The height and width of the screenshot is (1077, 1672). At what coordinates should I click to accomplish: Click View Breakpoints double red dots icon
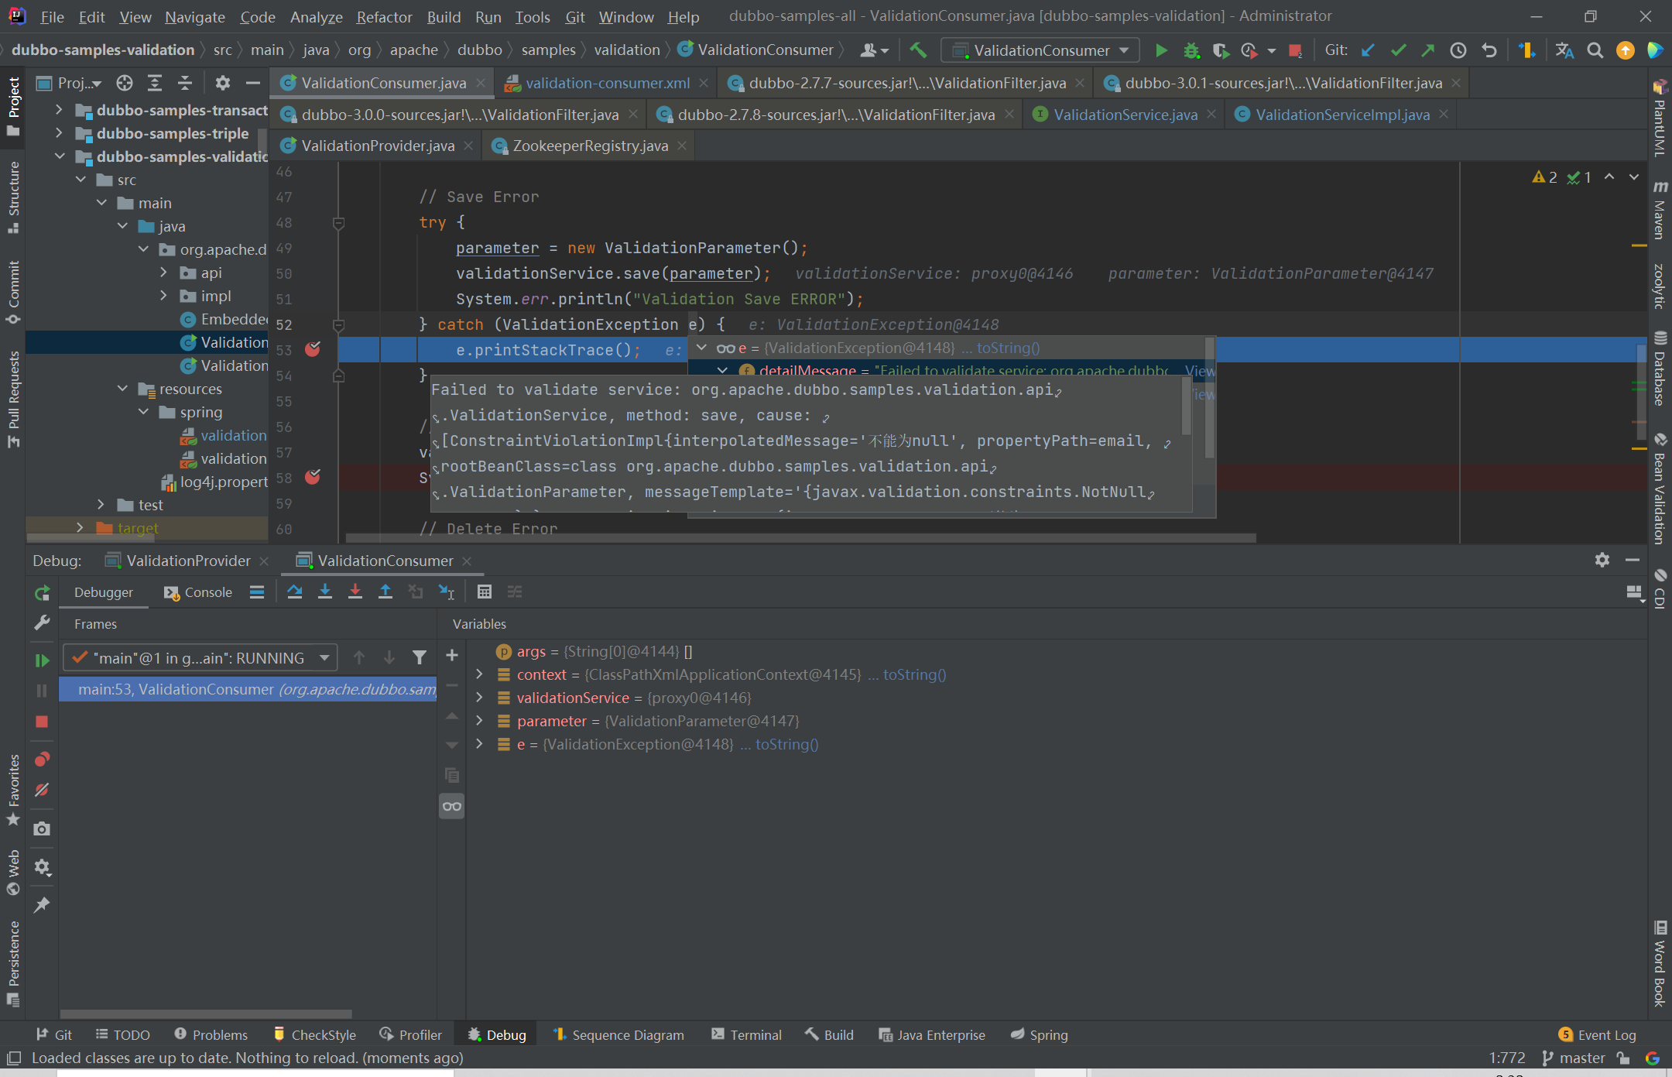42,759
